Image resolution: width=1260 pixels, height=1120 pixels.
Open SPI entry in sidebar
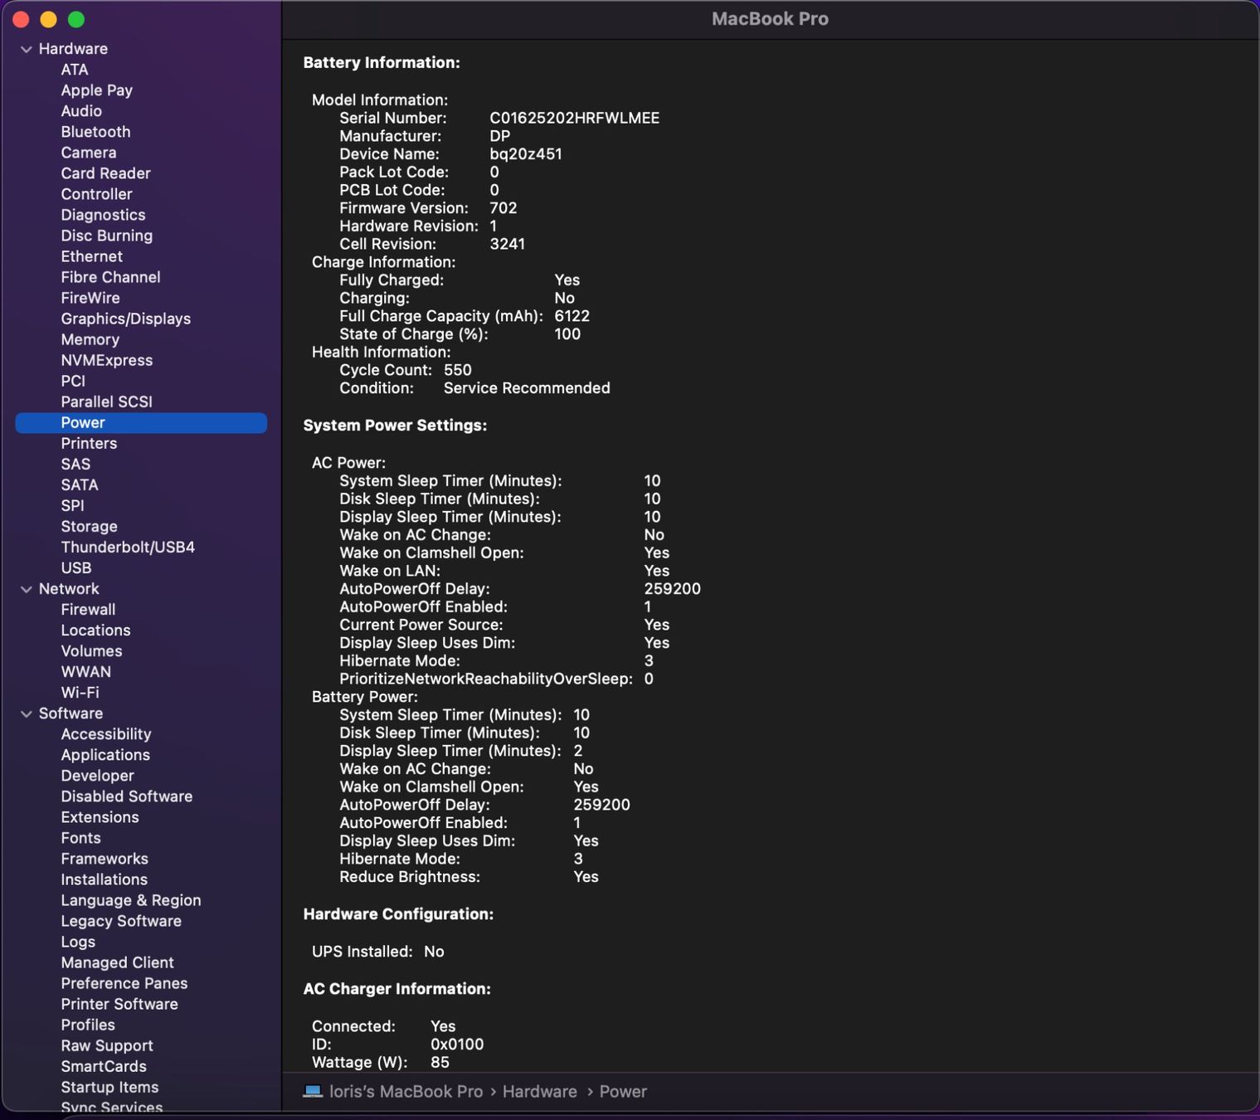[72, 505]
